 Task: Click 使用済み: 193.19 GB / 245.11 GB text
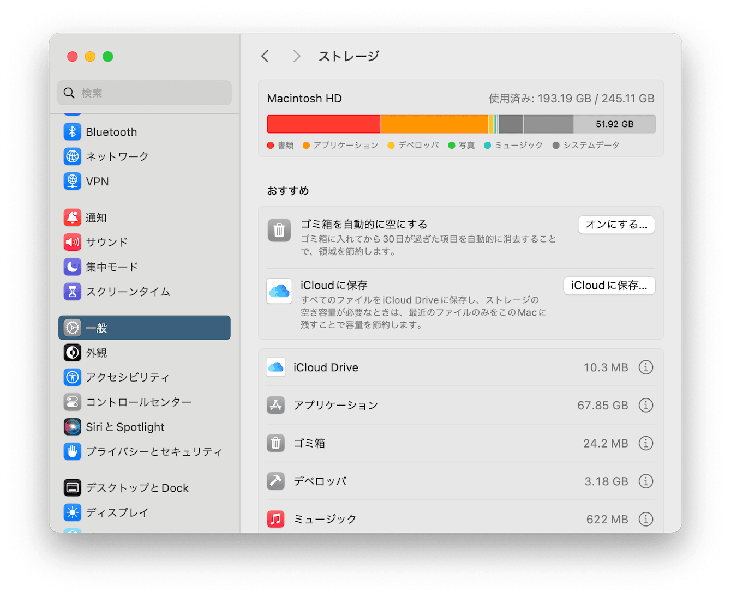point(571,99)
